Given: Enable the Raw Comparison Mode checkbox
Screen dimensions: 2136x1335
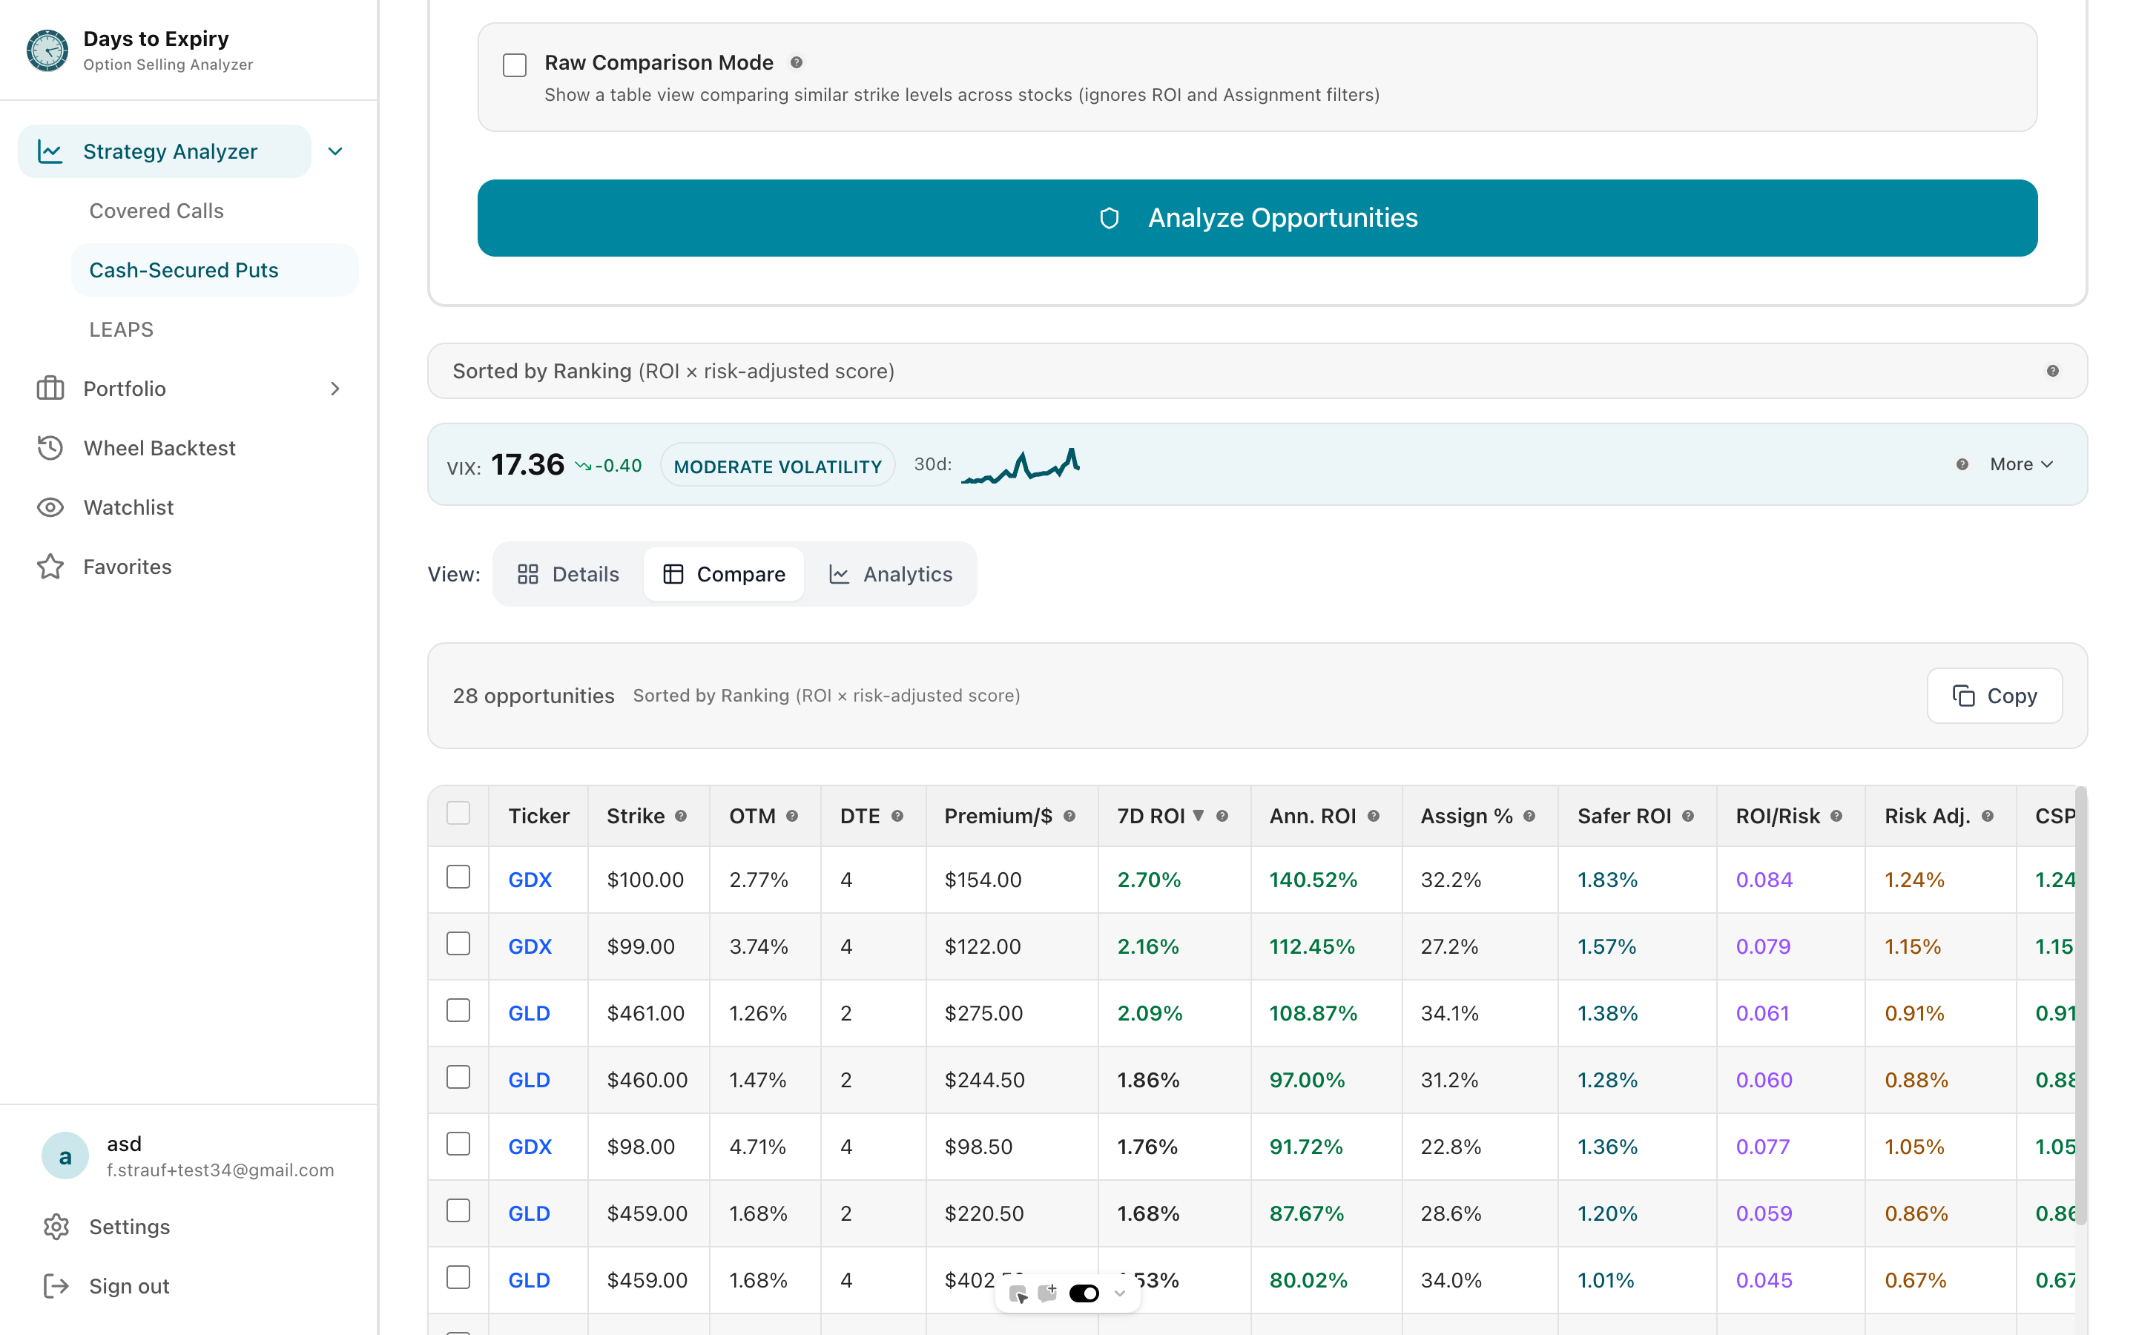Looking at the screenshot, I should [515, 65].
